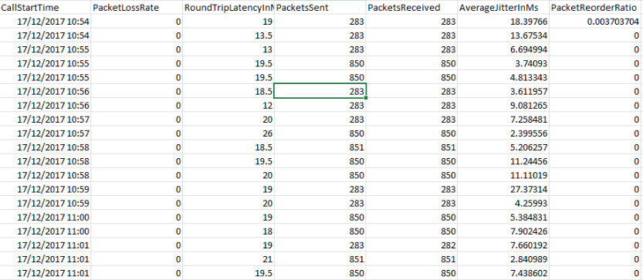643x280 pixels.
Task: Select the PacketLossRate header cell
Action: point(137,8)
